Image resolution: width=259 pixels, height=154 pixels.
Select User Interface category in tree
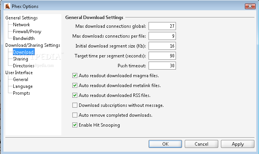[x=19, y=73]
